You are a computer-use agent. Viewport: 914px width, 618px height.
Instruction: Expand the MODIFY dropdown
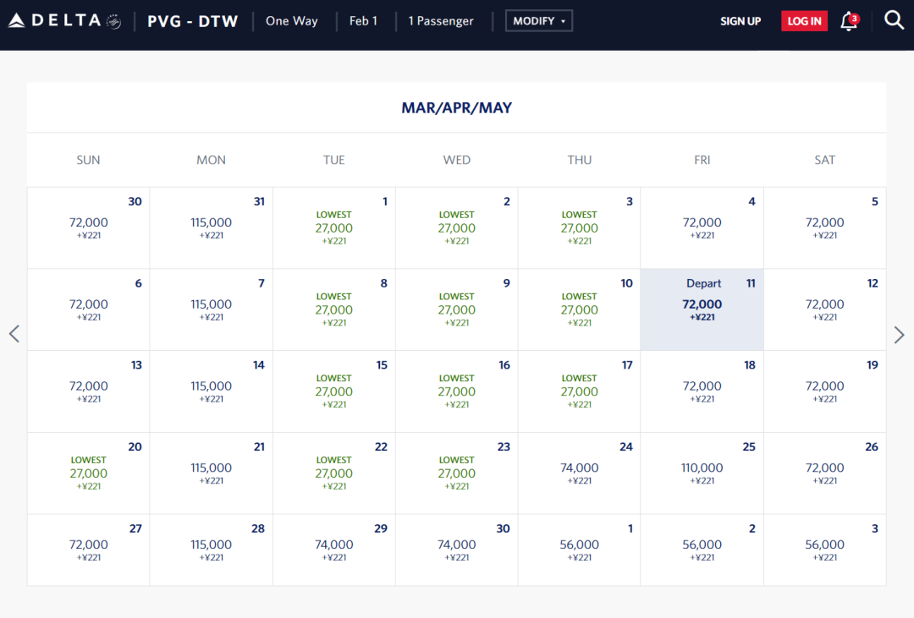538,21
